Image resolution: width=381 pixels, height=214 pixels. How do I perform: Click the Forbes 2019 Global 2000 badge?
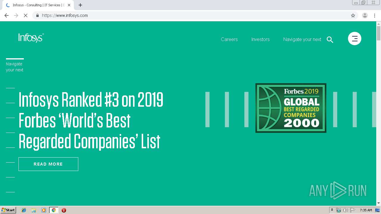pyautogui.click(x=291, y=108)
